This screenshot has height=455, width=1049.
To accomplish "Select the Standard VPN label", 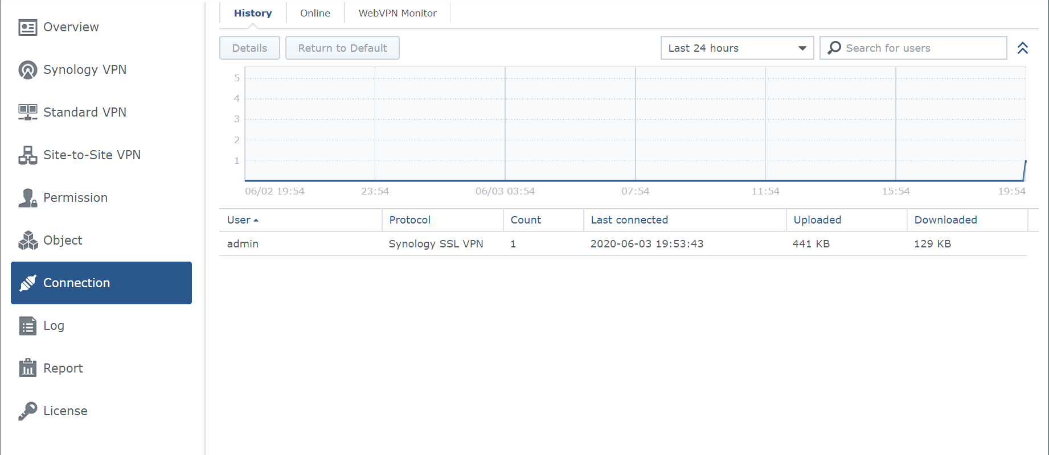I will click(85, 113).
